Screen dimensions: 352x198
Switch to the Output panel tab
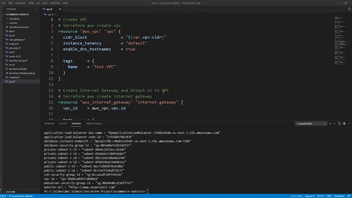[63, 124]
